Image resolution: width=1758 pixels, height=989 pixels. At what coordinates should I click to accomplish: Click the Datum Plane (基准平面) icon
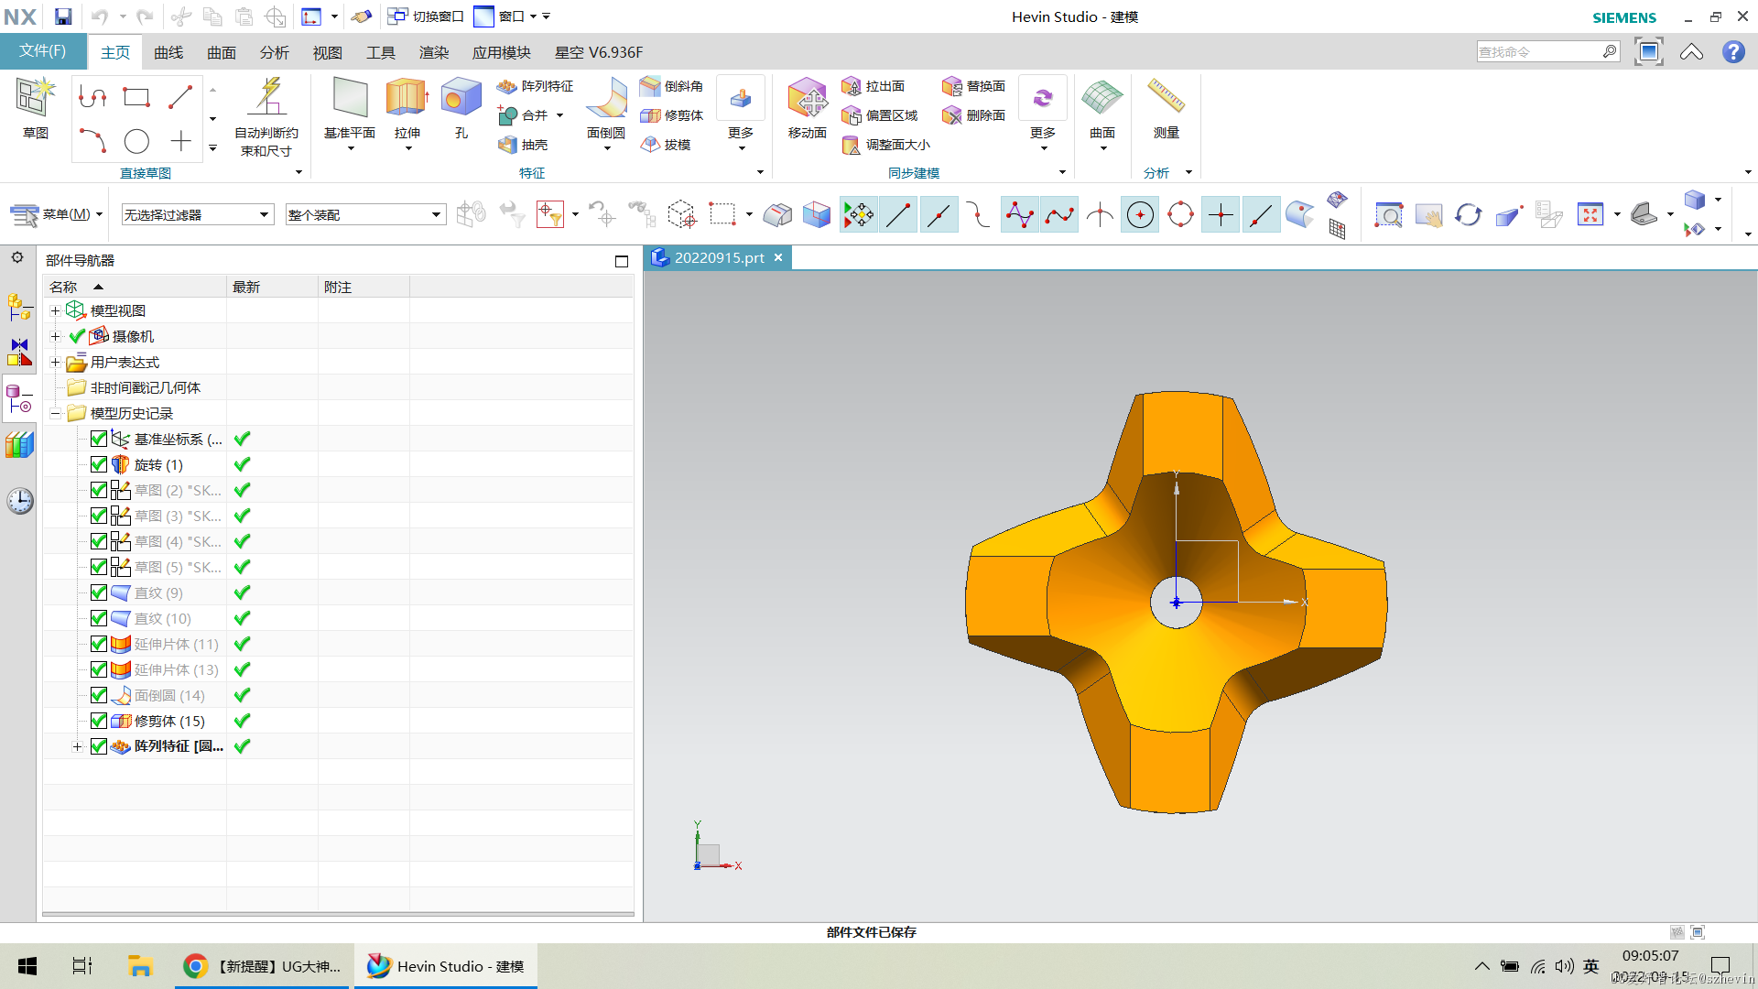click(x=350, y=98)
